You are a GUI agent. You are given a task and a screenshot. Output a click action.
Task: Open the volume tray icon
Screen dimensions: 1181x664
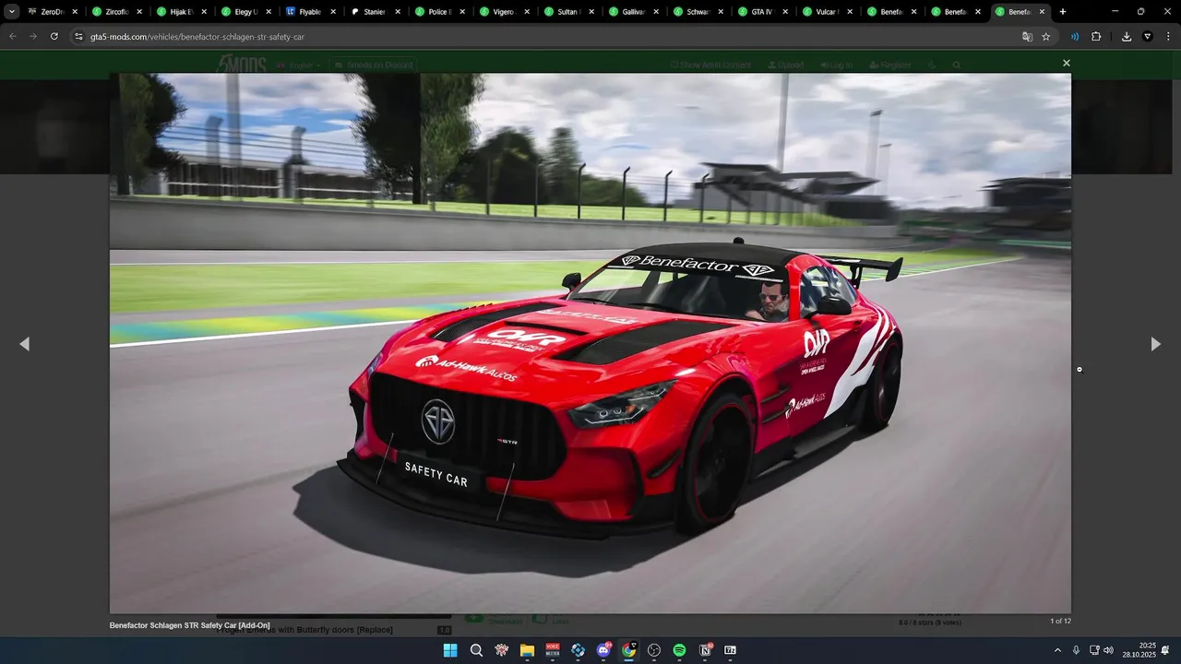pyautogui.click(x=1108, y=650)
